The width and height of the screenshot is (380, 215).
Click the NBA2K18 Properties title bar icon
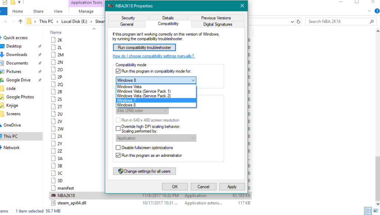tap(111, 6)
